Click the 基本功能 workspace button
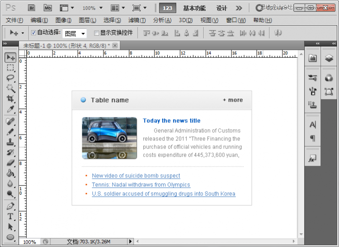The height and width of the screenshot is (247, 339). click(x=194, y=8)
